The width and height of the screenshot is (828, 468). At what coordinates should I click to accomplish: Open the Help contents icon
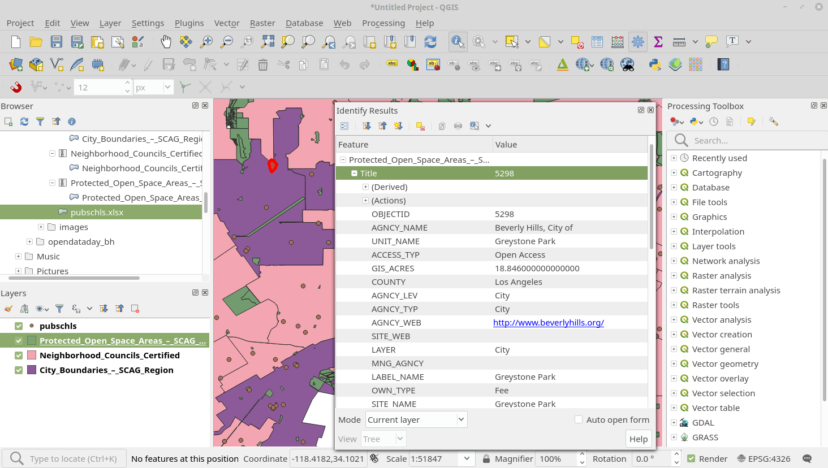[x=723, y=64]
